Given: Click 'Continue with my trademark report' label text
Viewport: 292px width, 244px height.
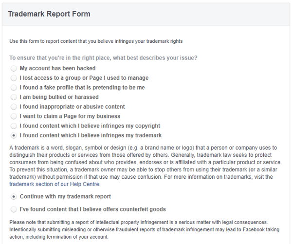Looking at the screenshot, I should (65, 196).
